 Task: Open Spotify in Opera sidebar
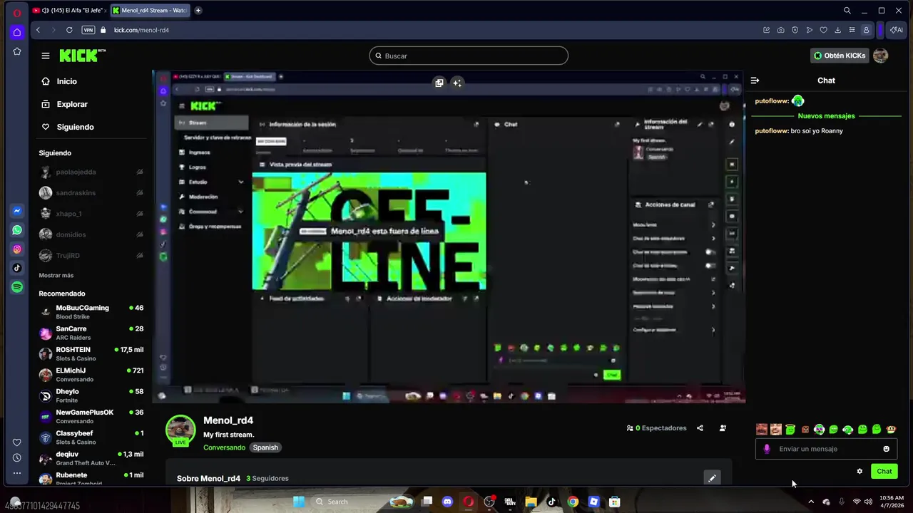(x=17, y=287)
